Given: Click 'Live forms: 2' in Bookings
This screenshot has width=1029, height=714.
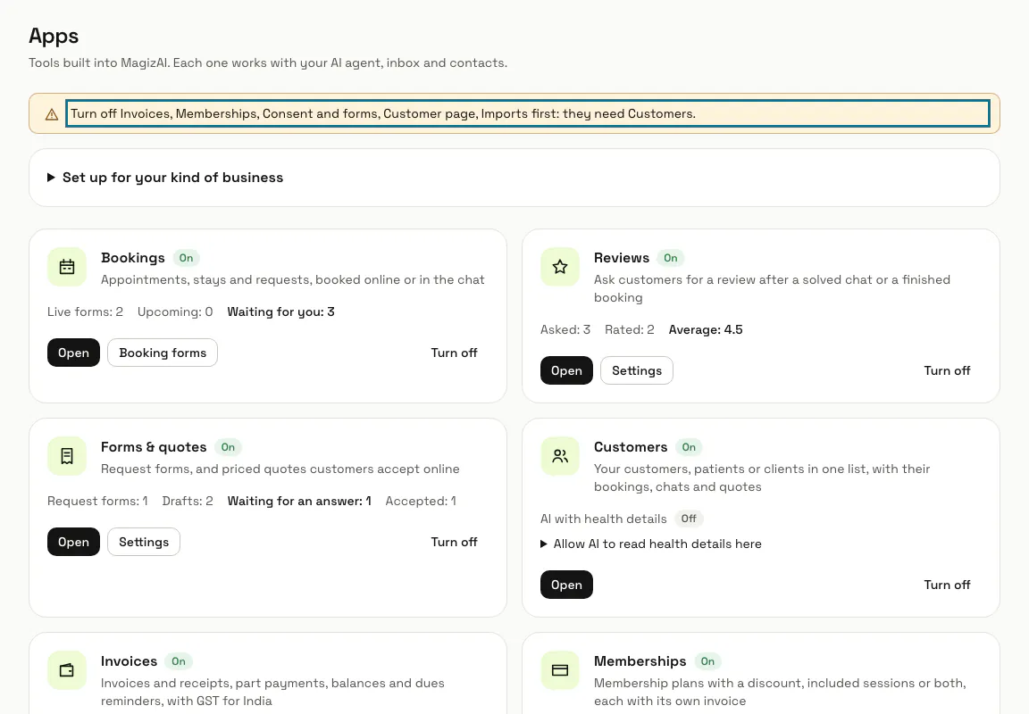Looking at the screenshot, I should pos(86,312).
